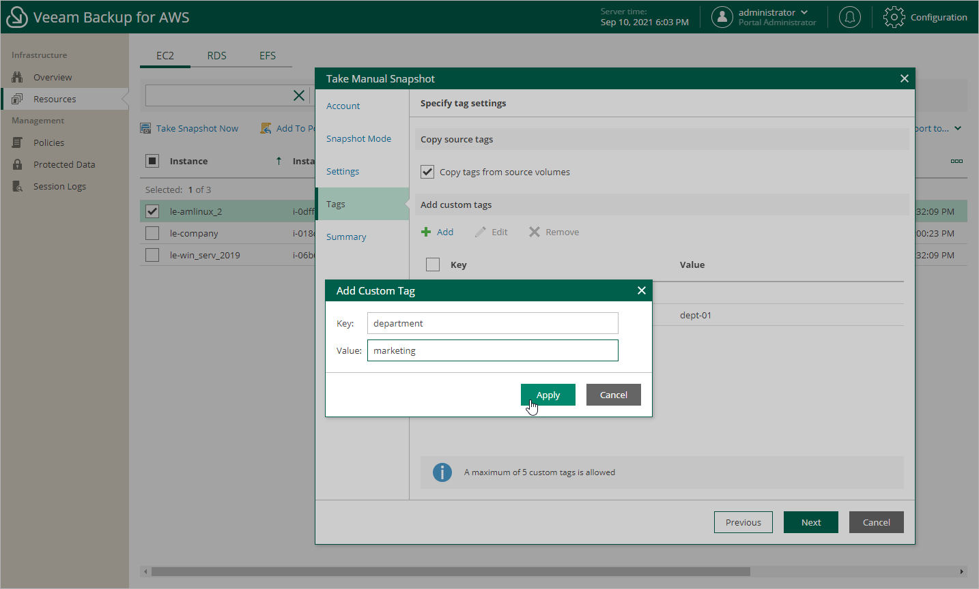This screenshot has width=979, height=589.
Task: Switch to the RDS tab
Action: pyautogui.click(x=216, y=55)
